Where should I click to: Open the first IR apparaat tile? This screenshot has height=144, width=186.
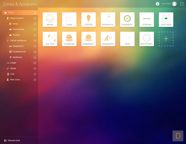[x=69, y=39]
